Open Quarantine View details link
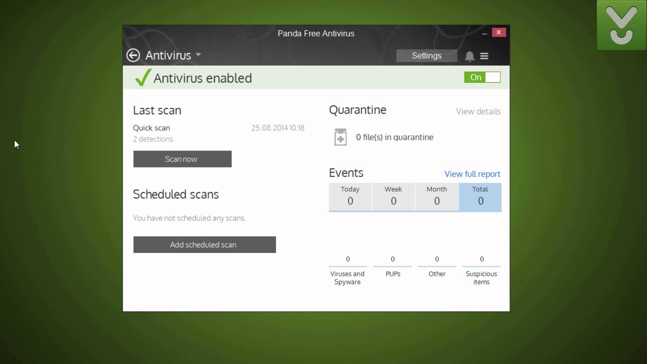The width and height of the screenshot is (647, 364). 478,112
